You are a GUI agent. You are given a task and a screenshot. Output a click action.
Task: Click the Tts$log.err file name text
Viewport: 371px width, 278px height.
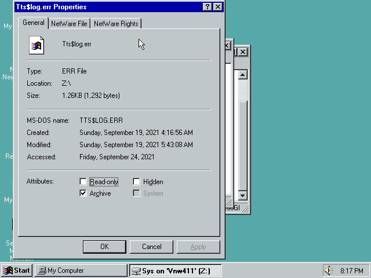tap(77, 44)
